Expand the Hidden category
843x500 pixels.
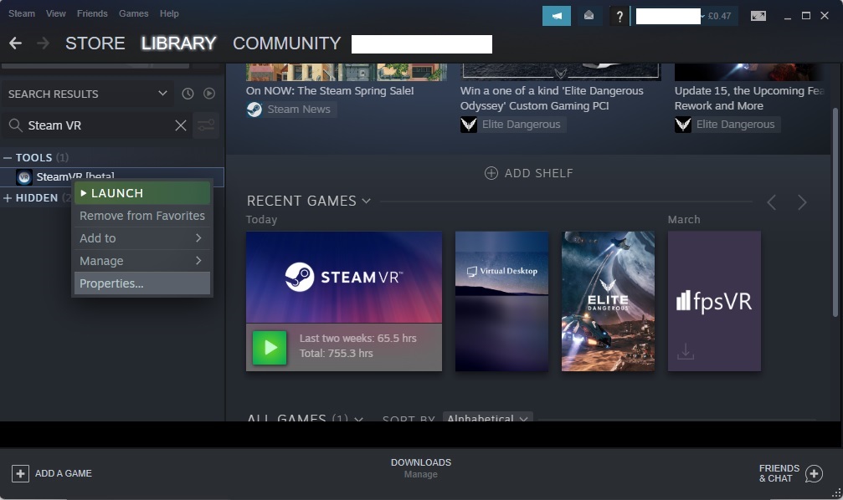point(8,198)
